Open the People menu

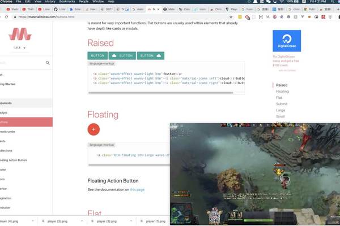(x=83, y=2)
